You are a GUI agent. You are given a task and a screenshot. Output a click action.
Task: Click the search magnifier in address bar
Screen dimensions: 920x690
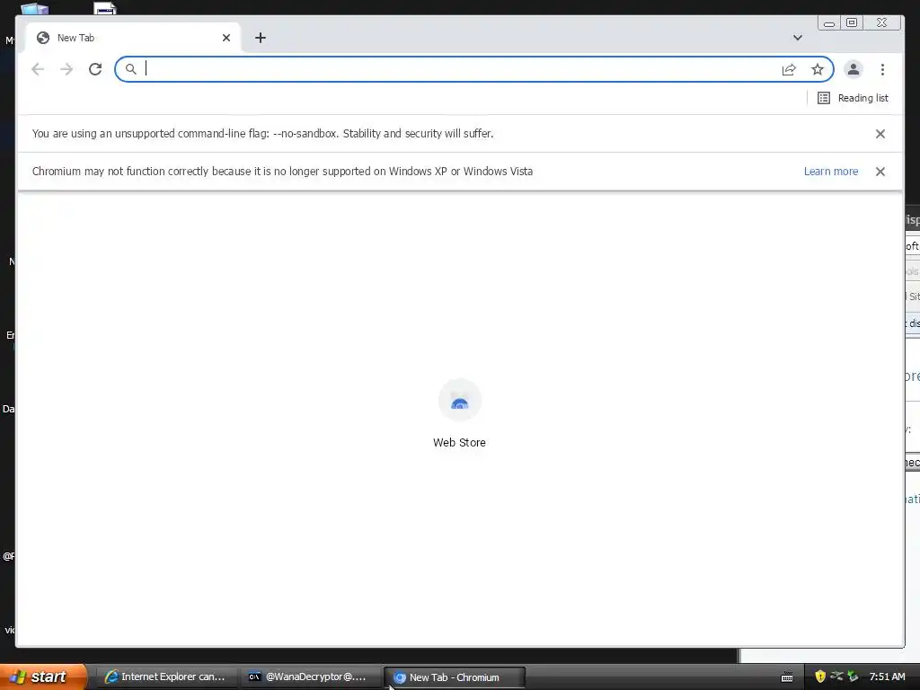point(131,69)
